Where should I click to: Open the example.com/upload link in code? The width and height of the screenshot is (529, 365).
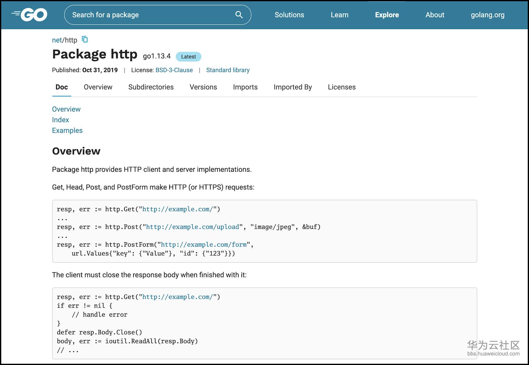[192, 227]
